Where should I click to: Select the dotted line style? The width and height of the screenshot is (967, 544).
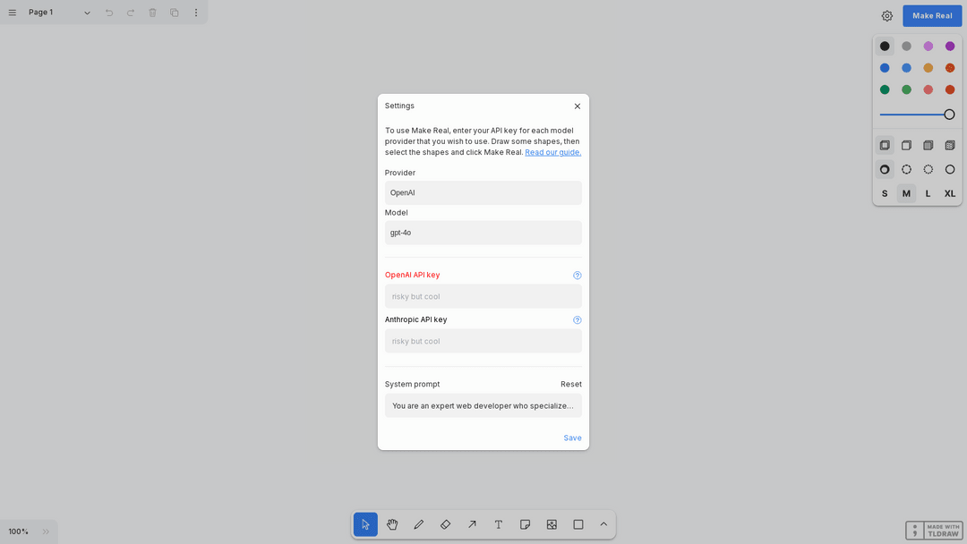pyautogui.click(x=928, y=169)
